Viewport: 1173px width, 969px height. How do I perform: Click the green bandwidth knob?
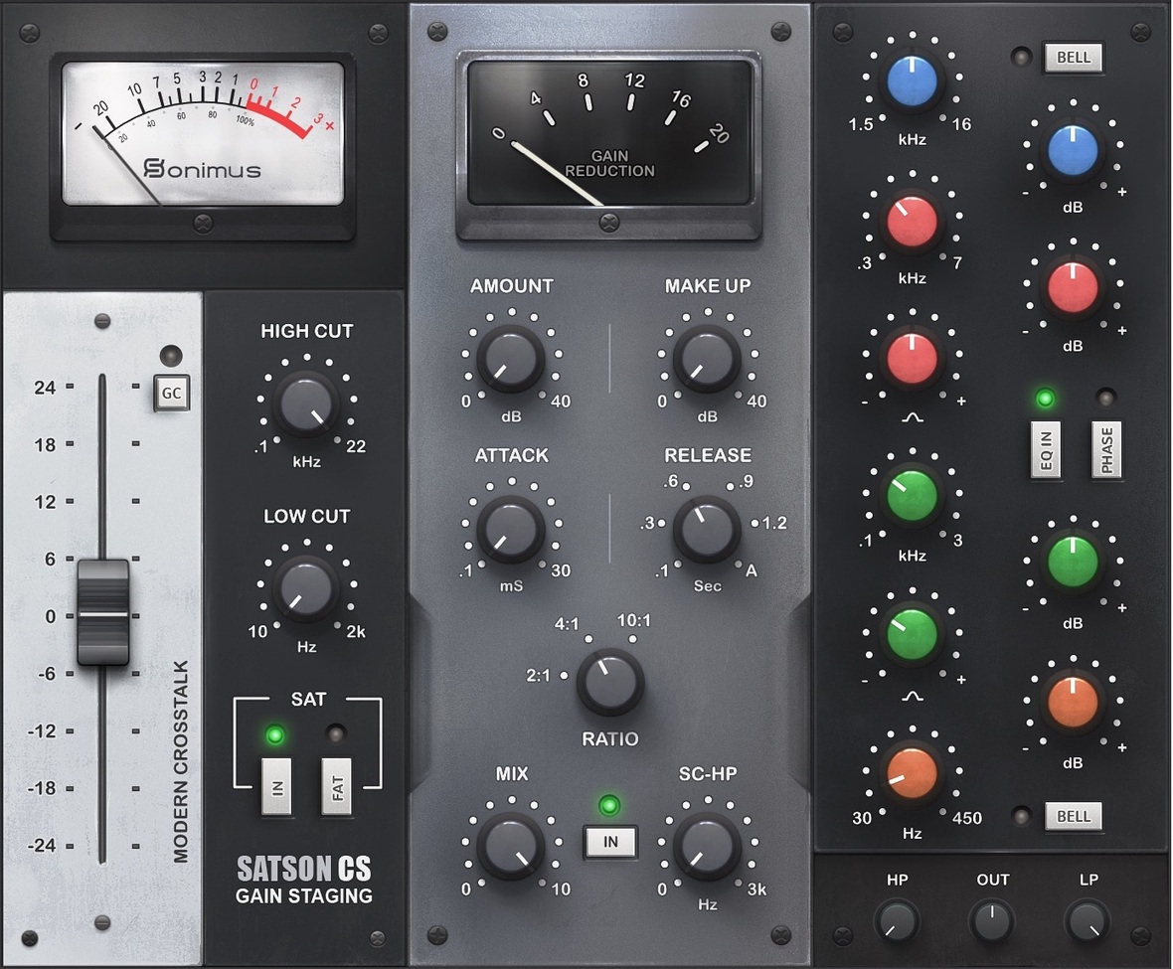click(x=912, y=634)
